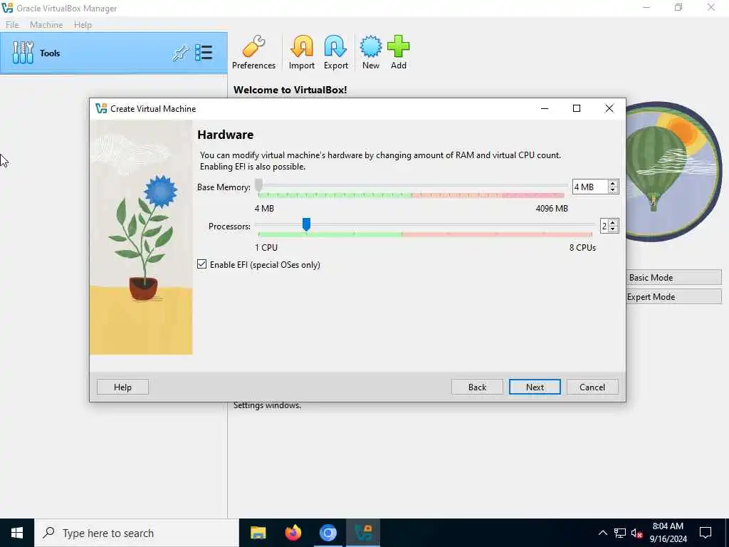Click the Next button
The height and width of the screenshot is (547, 729).
point(535,387)
